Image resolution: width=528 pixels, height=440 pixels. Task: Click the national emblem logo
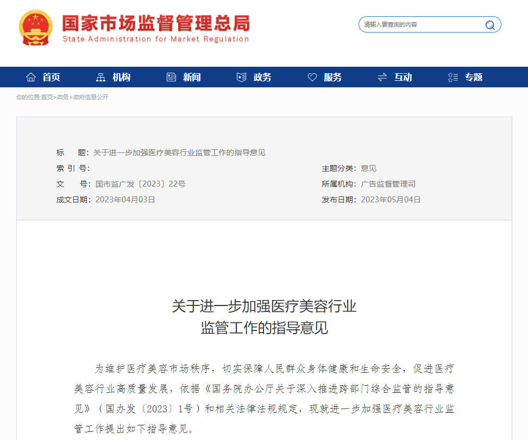[36, 28]
